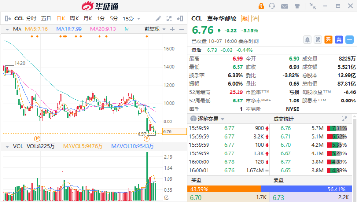Click the NYSE exchange value
The width and height of the screenshot is (357, 202).
[x=292, y=109]
